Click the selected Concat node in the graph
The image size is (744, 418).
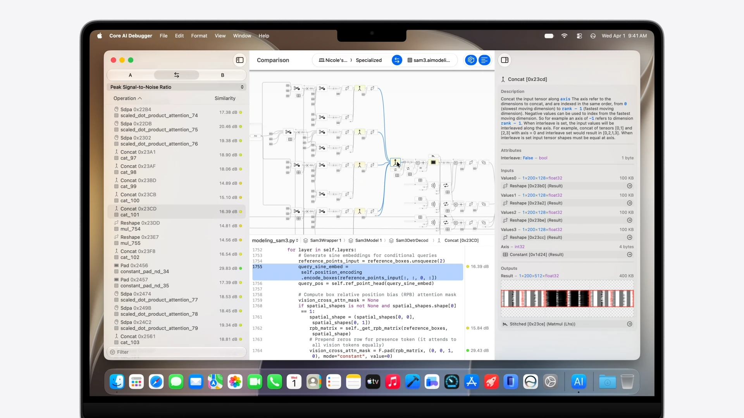pyautogui.click(x=395, y=162)
